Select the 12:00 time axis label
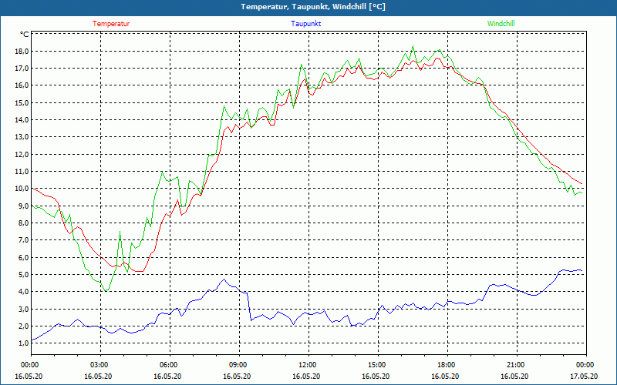The image size is (617, 385). click(308, 364)
